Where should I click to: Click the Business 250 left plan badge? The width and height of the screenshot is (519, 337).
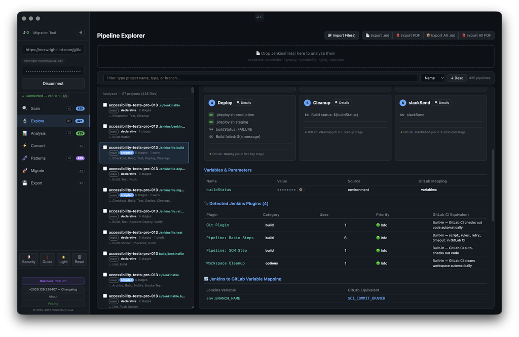53,281
